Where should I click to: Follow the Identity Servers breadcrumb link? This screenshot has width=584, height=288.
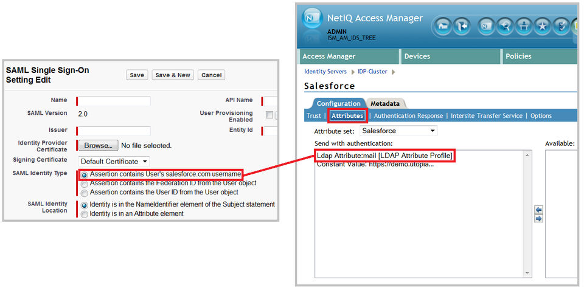tap(325, 72)
